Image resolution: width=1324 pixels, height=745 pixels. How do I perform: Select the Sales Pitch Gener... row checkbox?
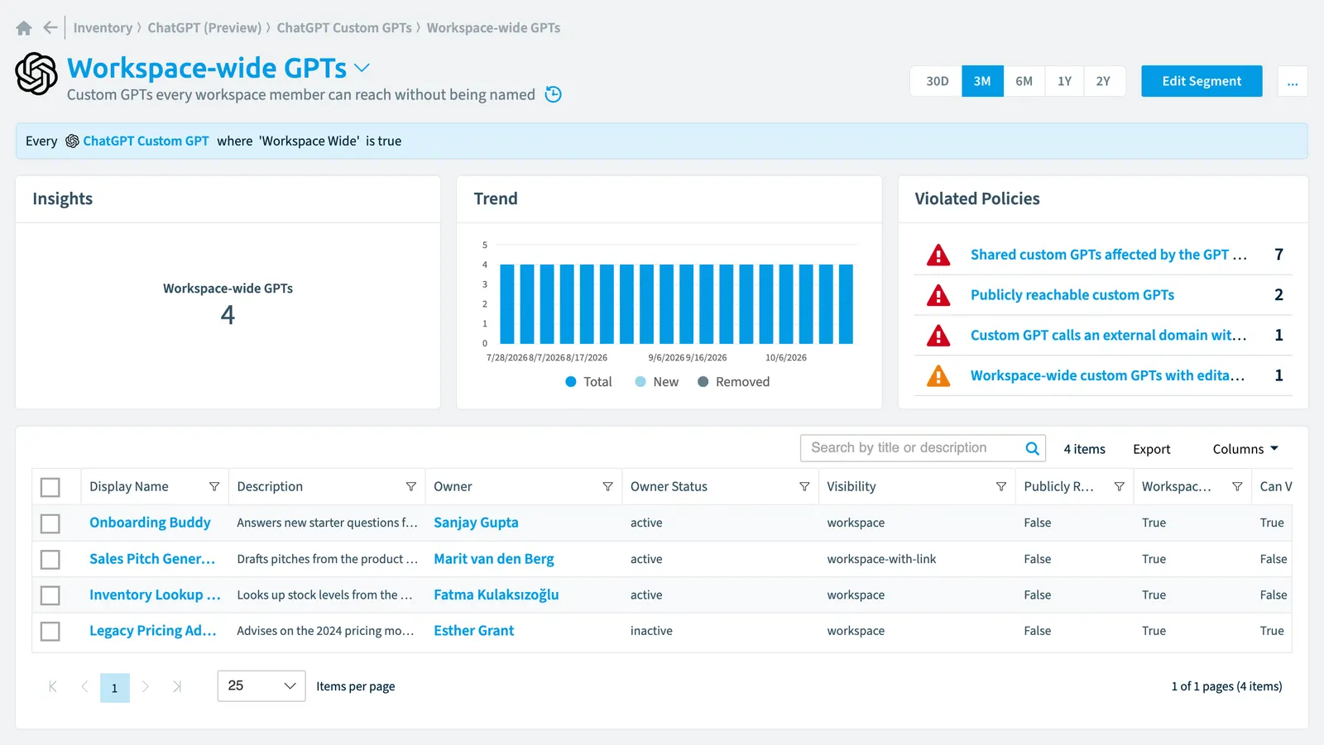(x=50, y=560)
